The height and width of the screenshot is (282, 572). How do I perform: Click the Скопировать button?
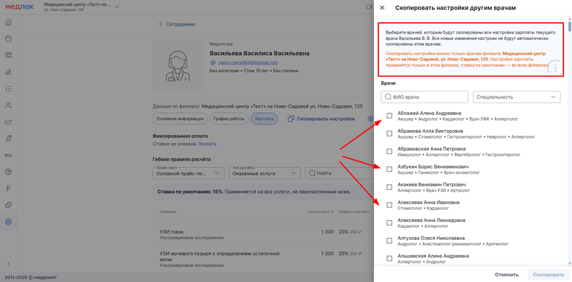548,275
